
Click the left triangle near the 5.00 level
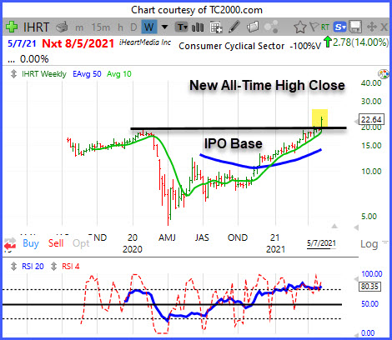point(356,227)
